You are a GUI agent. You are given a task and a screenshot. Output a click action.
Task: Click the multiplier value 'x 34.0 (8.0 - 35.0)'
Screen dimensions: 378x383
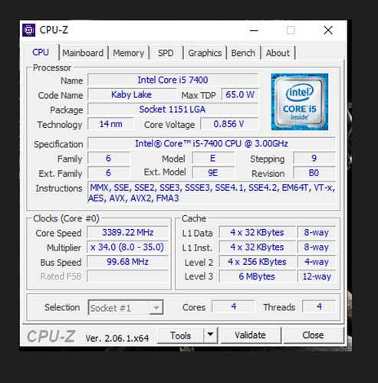127,247
